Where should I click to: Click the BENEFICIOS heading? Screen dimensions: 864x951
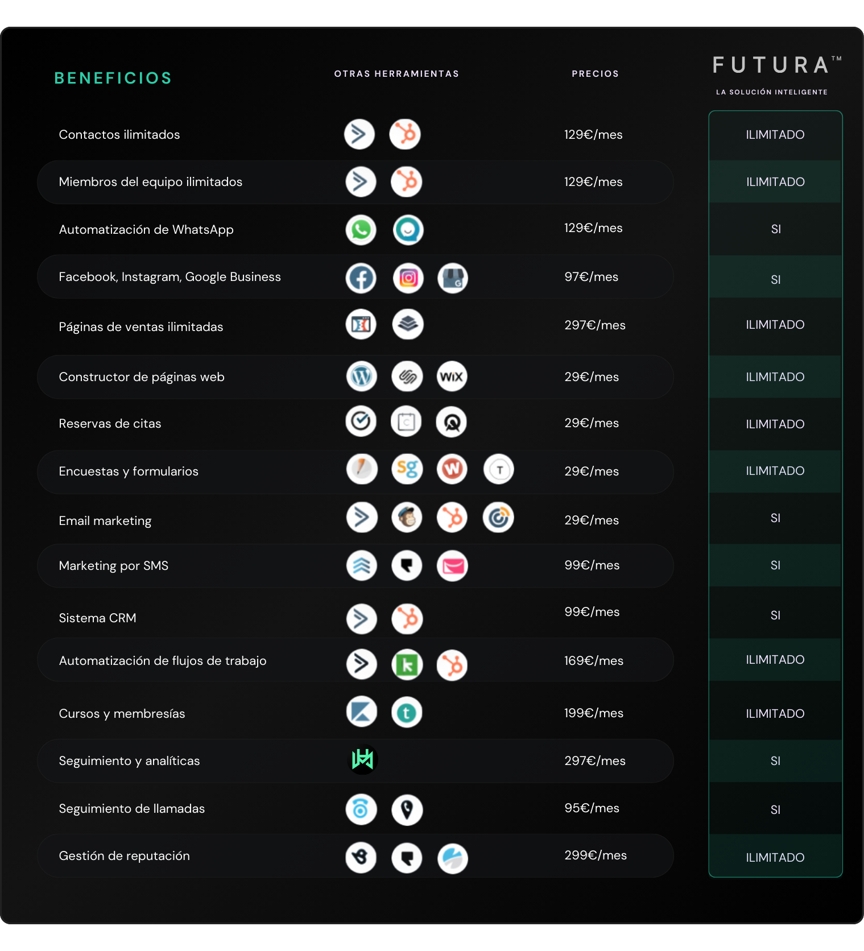(x=113, y=78)
